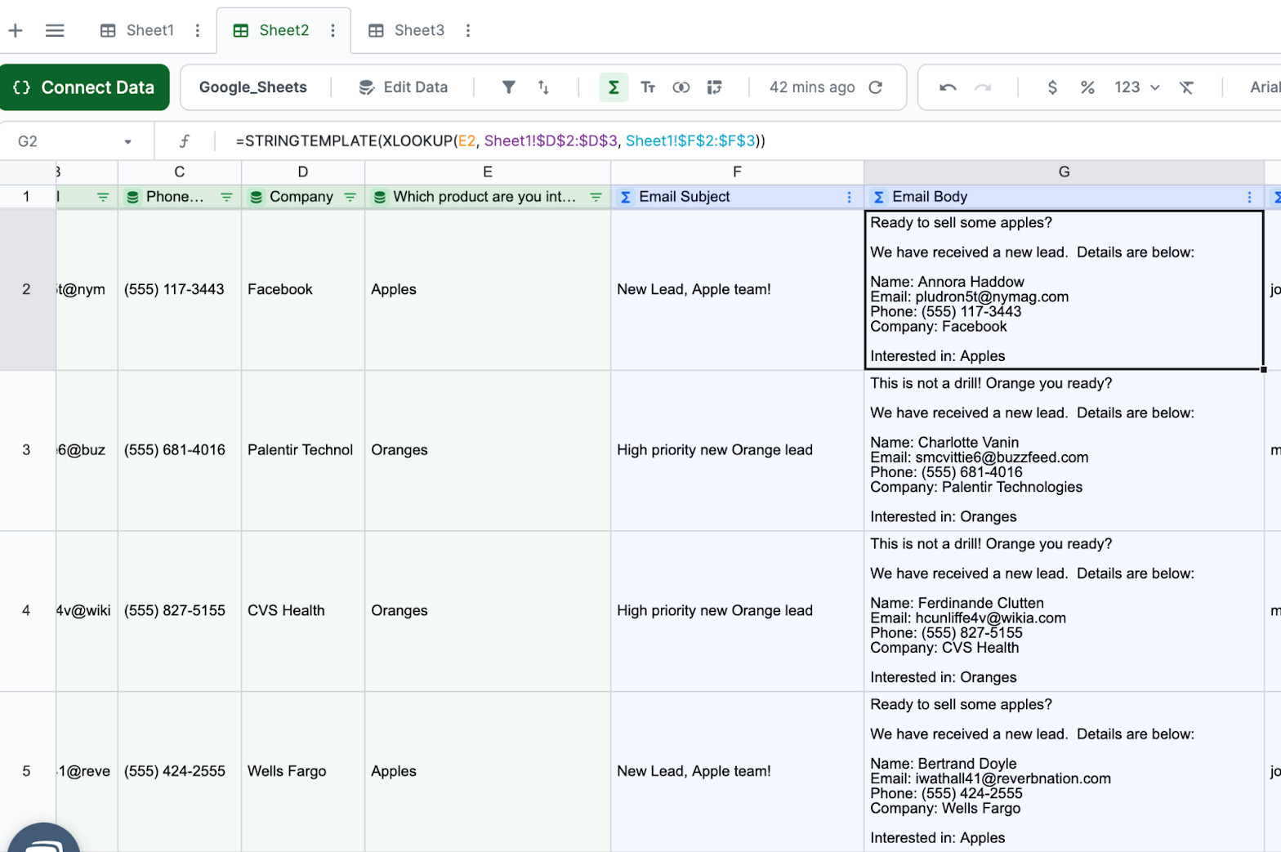Select email body cell for Charlotte Vanin

pyautogui.click(x=1064, y=450)
